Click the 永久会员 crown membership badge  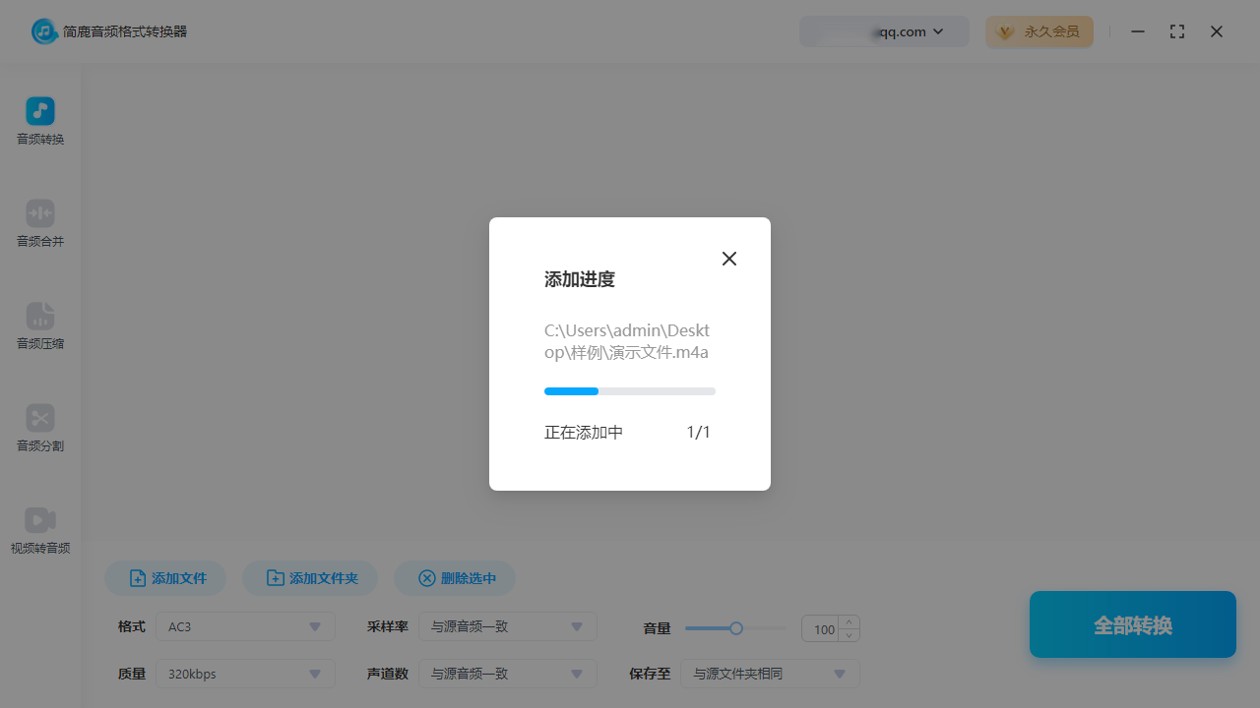coord(1039,30)
